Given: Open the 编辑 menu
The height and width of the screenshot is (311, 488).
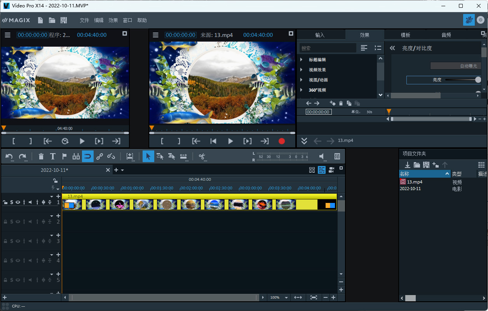Looking at the screenshot, I should tap(99, 20).
